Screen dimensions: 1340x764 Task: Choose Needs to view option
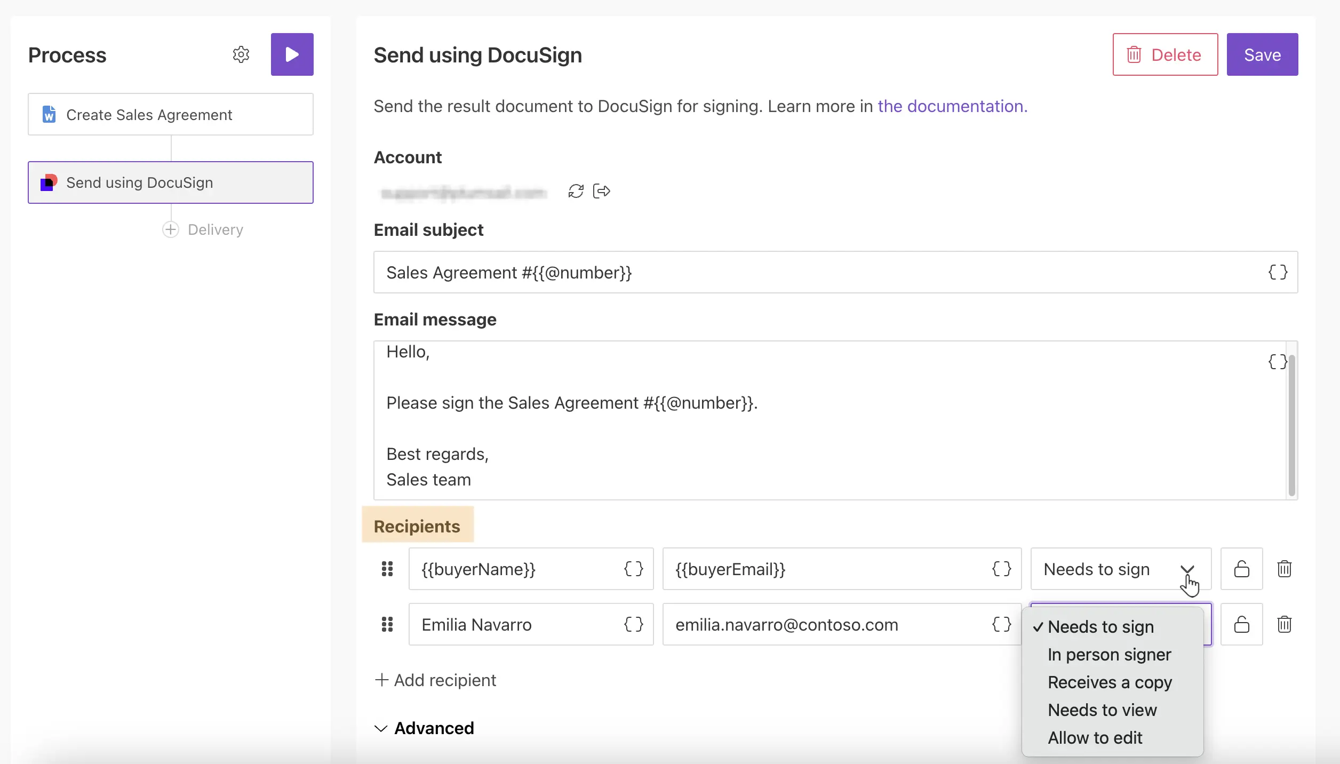[1112, 710]
